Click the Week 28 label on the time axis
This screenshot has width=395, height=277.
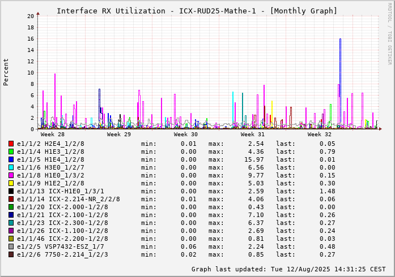coord(53,135)
